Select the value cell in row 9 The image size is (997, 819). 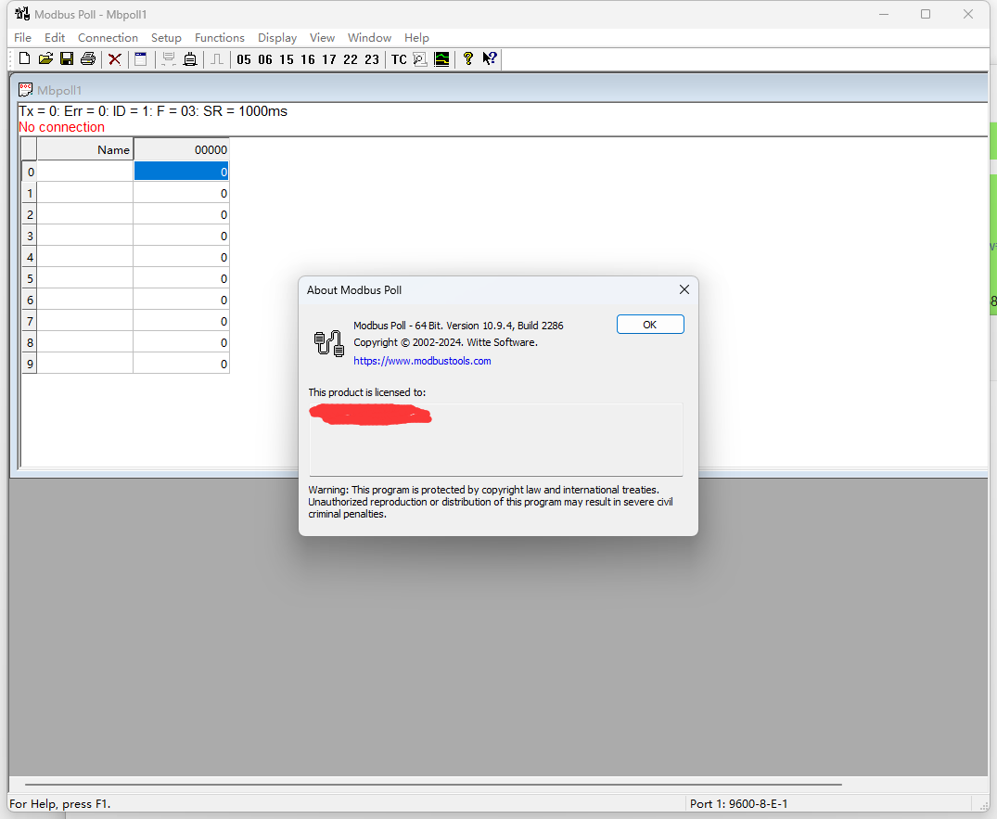181,364
